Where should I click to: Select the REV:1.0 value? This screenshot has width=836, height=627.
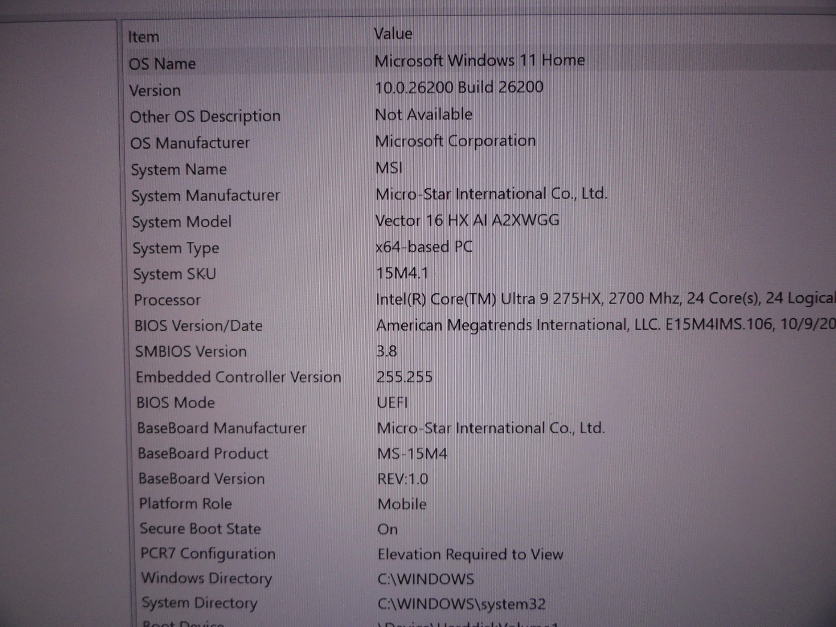403,479
